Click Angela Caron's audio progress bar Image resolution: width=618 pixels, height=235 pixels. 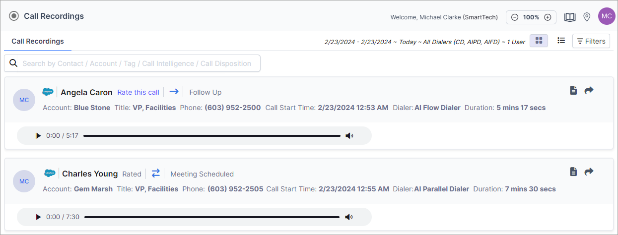(x=212, y=135)
